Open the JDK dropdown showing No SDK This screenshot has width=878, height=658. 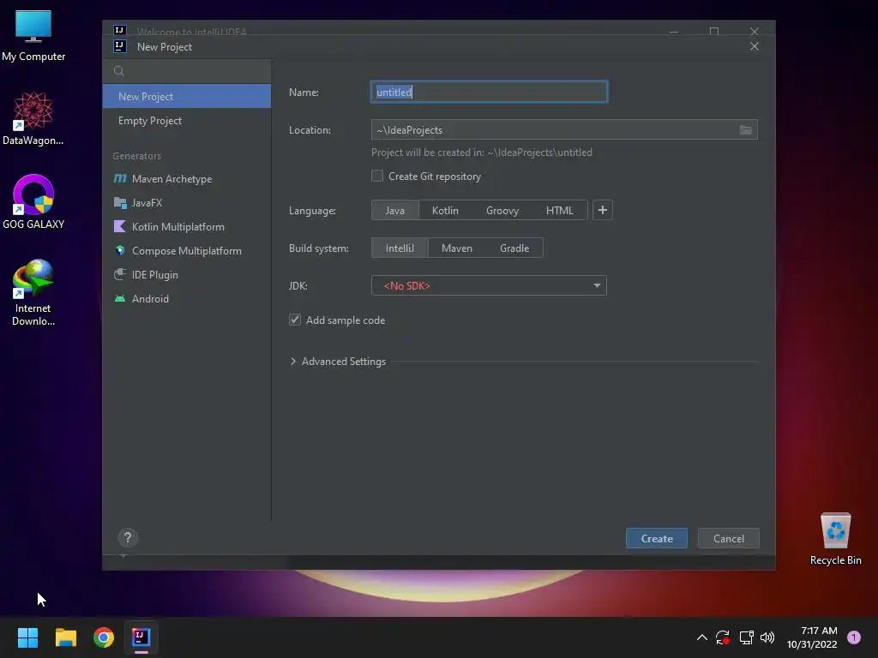click(489, 286)
